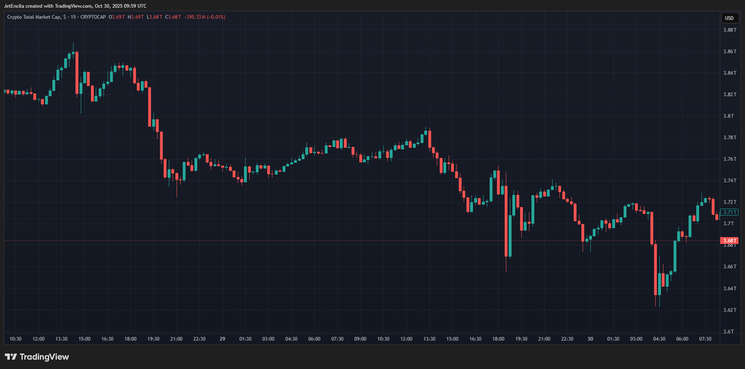Click the 15 interval indicator in legend
The width and height of the screenshot is (745, 369).
pos(73,17)
